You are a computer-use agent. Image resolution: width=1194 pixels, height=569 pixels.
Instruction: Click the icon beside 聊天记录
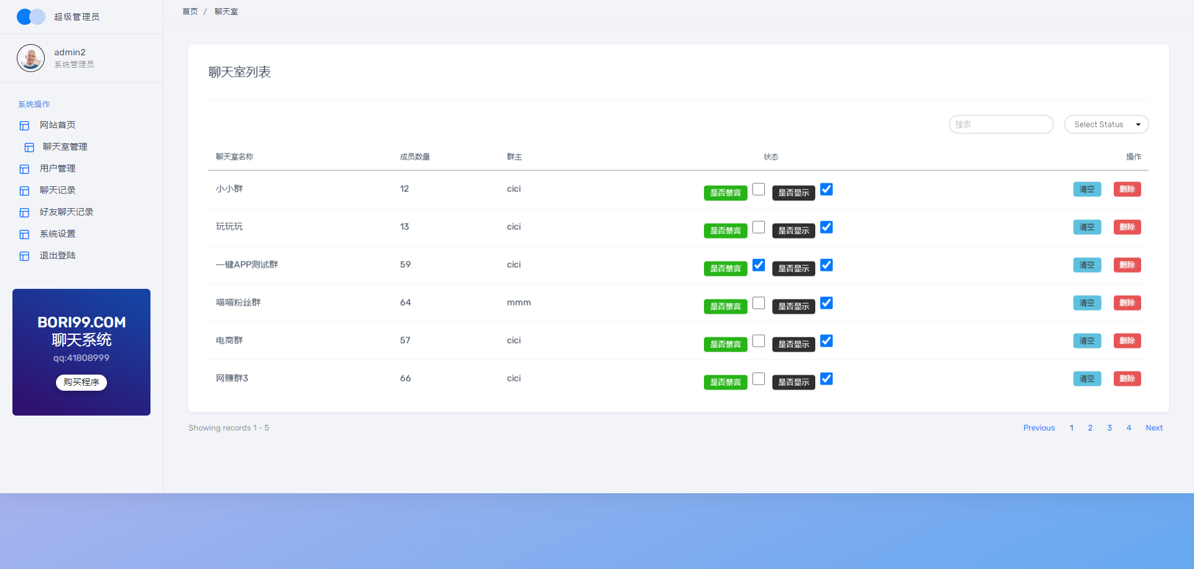[24, 191]
